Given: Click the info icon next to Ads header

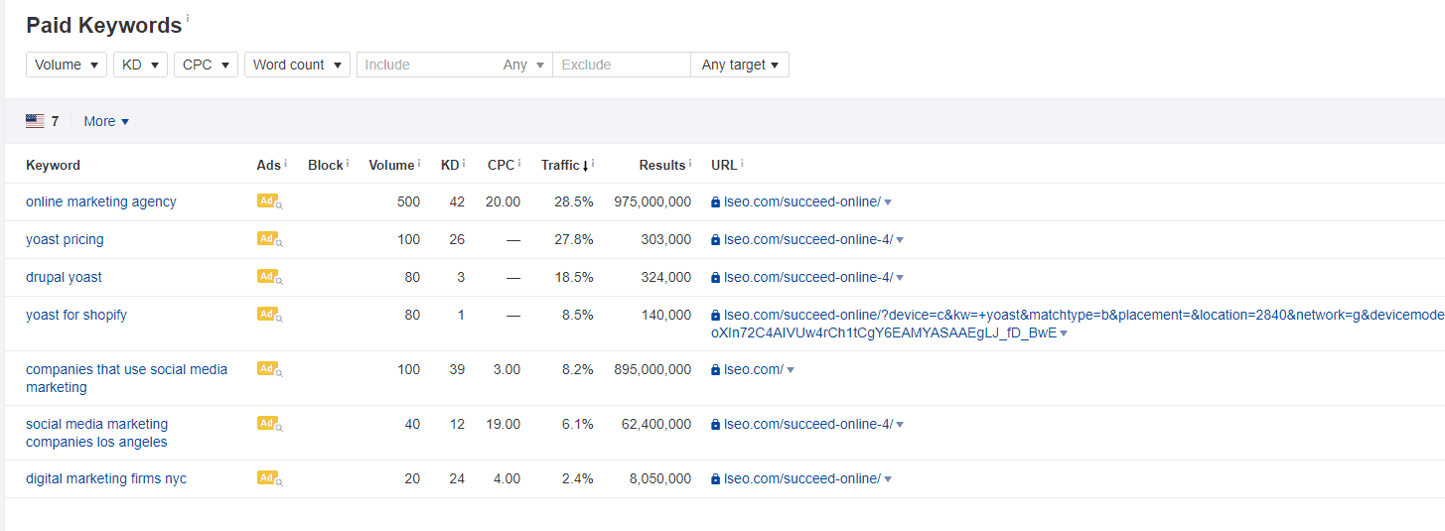Looking at the screenshot, I should (285, 163).
